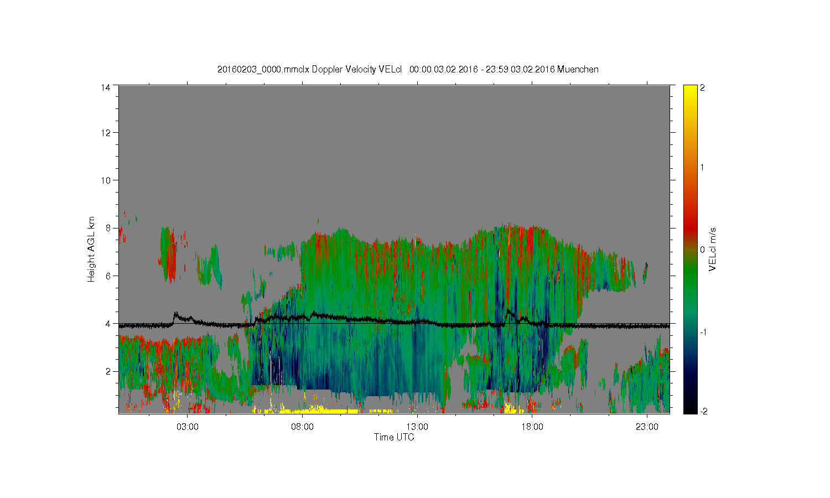
Task: Click the yellow top of the colorbar
Action: (x=690, y=91)
